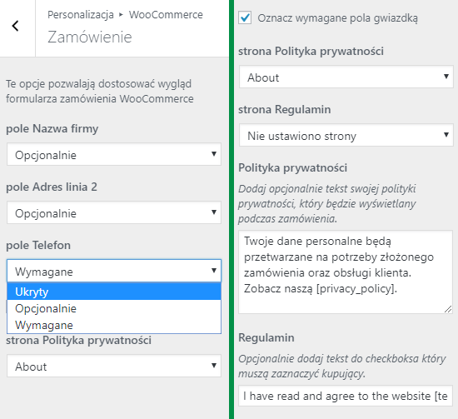Open the left strona Polityka prywatności About dropdown
458x419 pixels.
(114, 366)
